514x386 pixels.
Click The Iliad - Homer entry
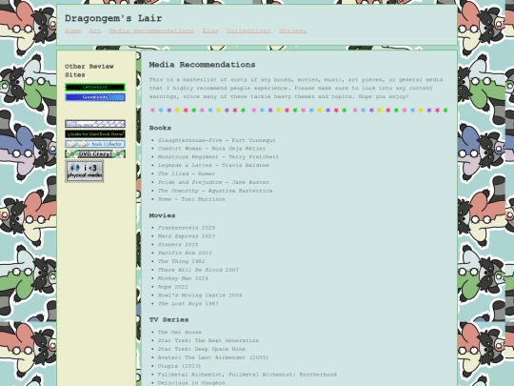(187, 173)
